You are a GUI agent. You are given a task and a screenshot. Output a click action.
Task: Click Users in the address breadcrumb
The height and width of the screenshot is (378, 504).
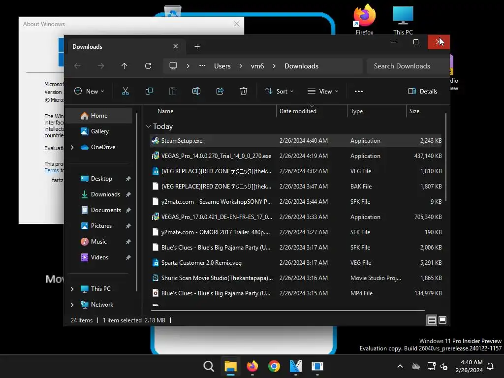[222, 66]
